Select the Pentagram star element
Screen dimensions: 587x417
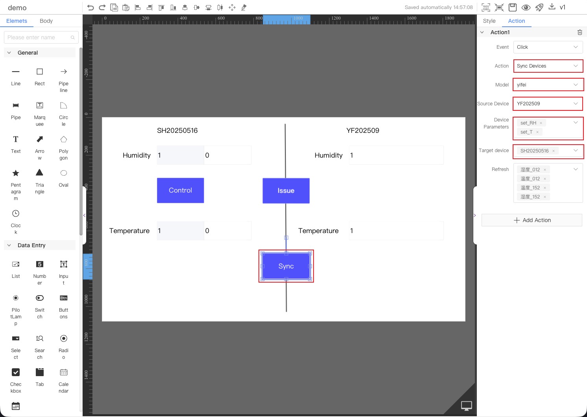16,173
